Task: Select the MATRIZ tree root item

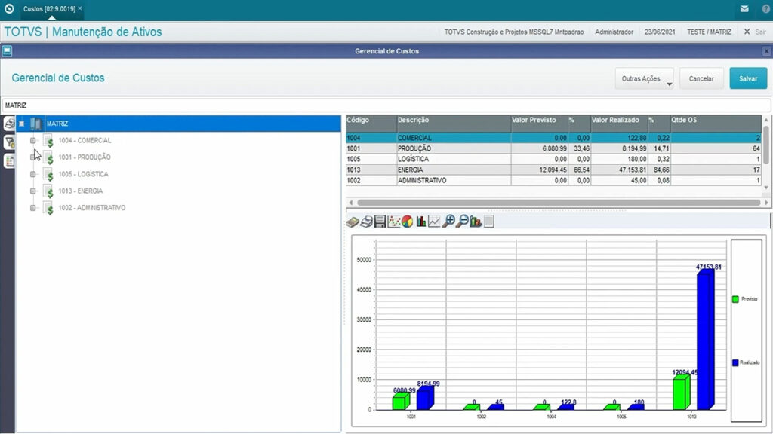Action: 57,124
